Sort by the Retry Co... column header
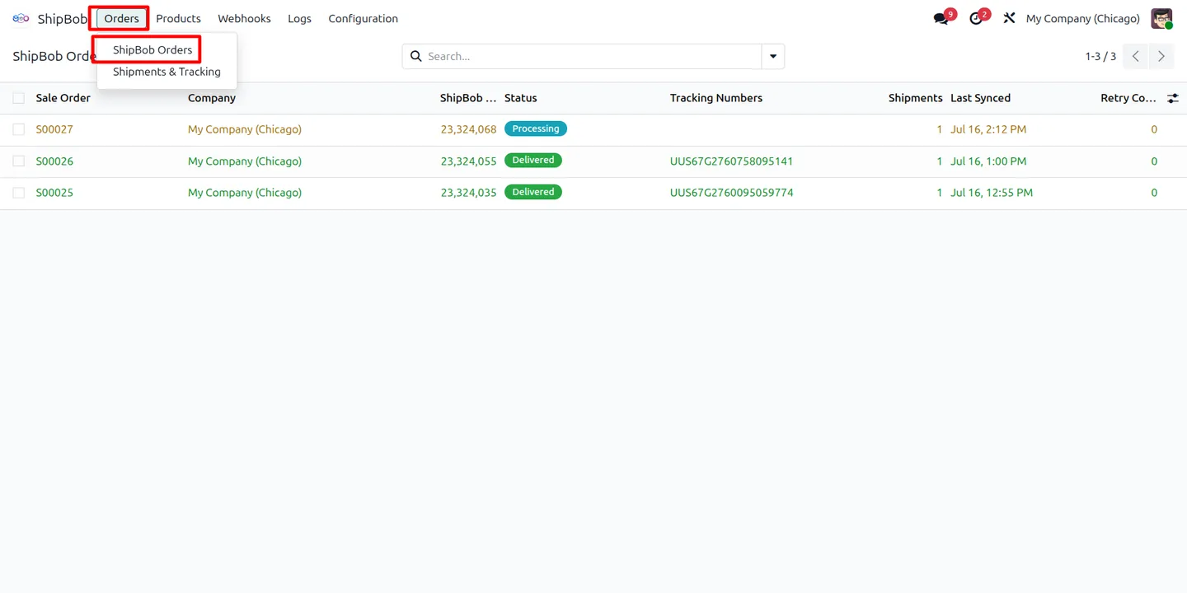The height and width of the screenshot is (593, 1187). pyautogui.click(x=1128, y=98)
